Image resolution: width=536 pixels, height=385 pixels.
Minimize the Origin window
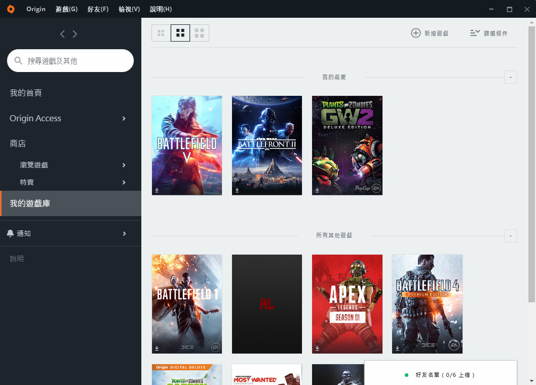click(x=491, y=9)
